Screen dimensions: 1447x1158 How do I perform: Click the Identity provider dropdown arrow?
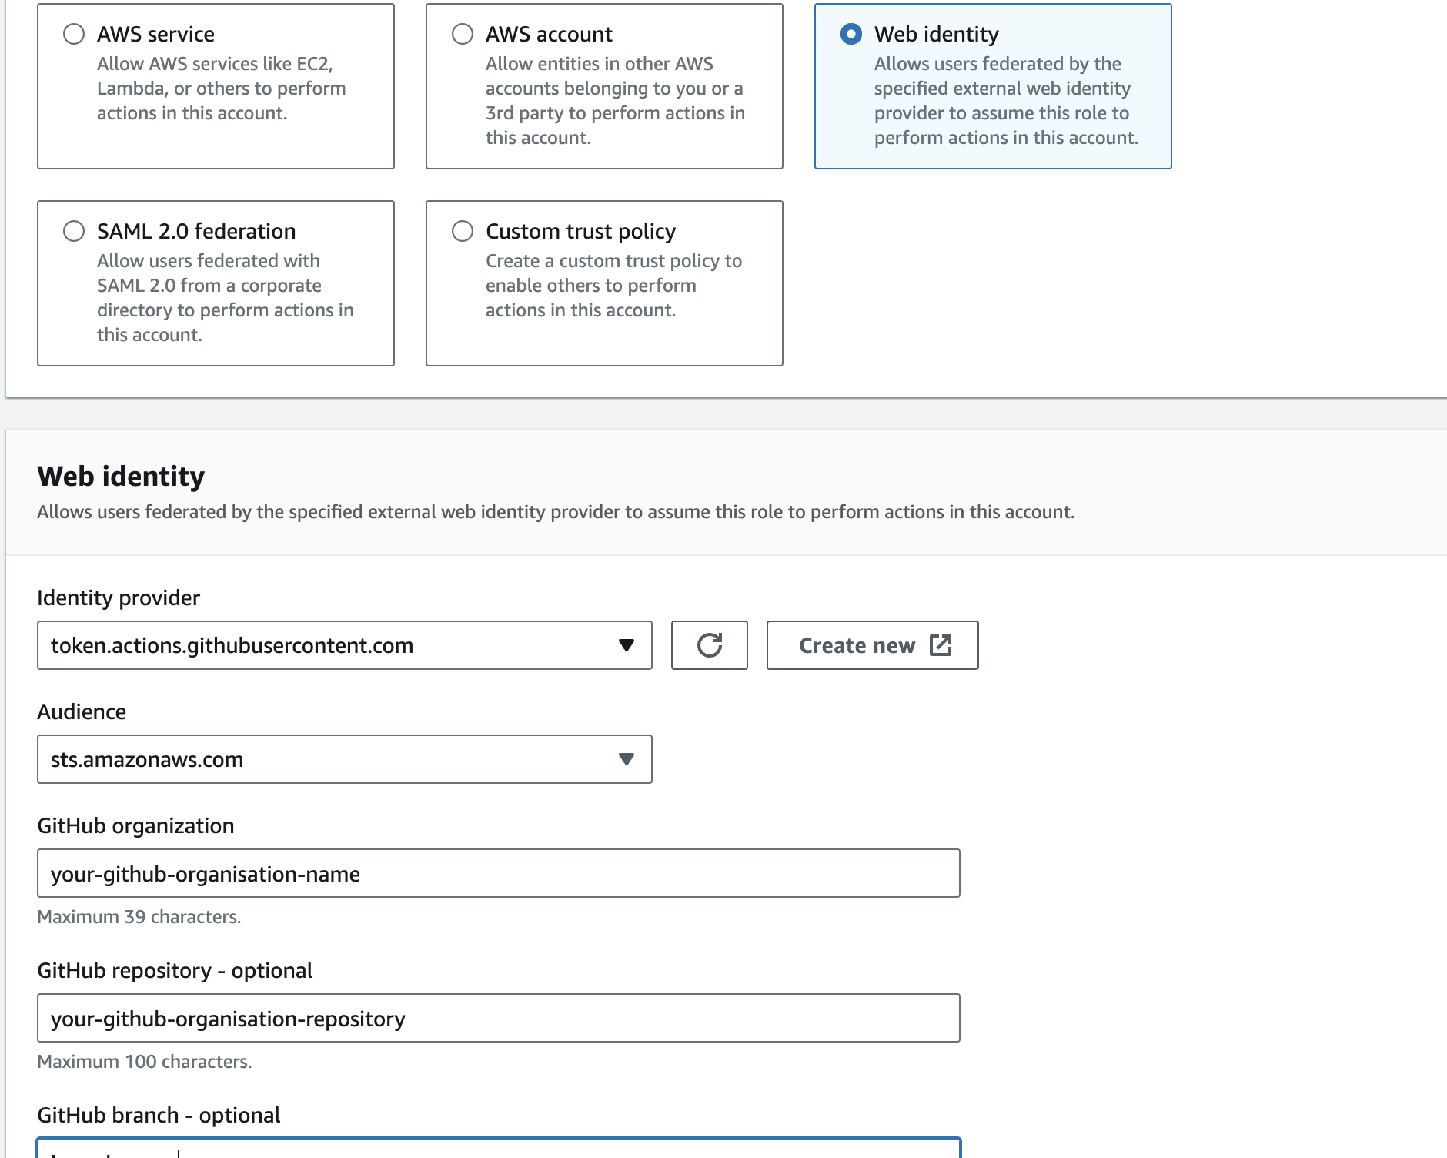627,645
